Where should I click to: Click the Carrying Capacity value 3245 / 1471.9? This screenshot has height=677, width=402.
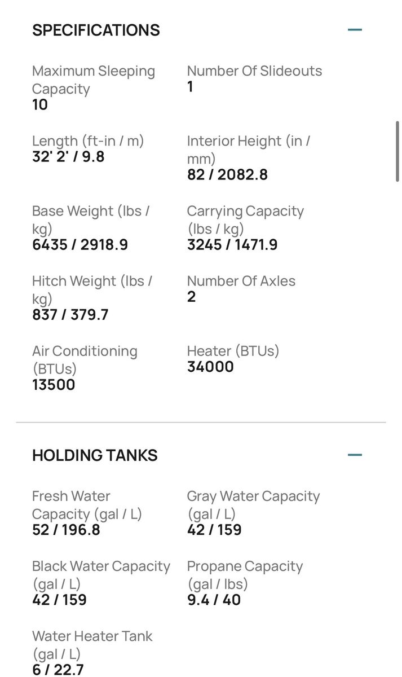point(232,245)
